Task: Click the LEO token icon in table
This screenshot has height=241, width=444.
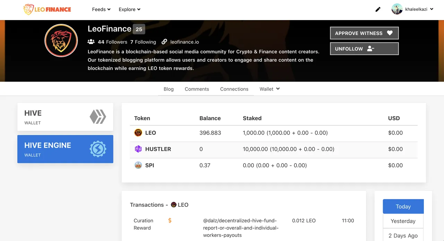Action: point(138,133)
